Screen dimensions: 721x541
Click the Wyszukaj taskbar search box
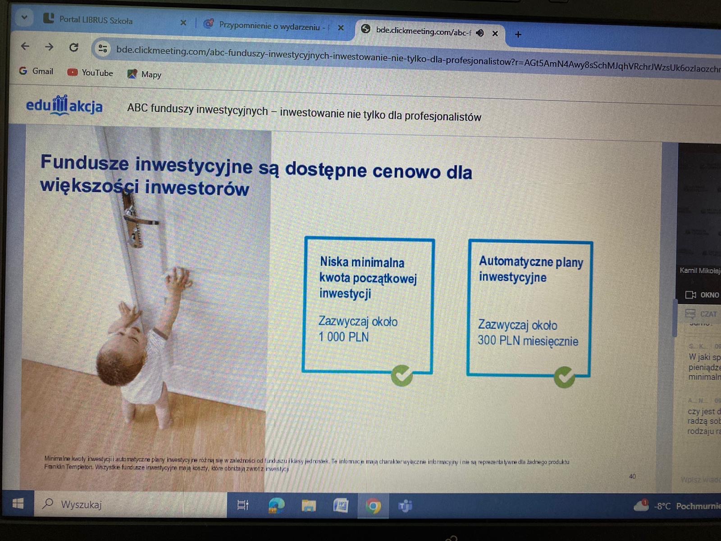click(131, 504)
